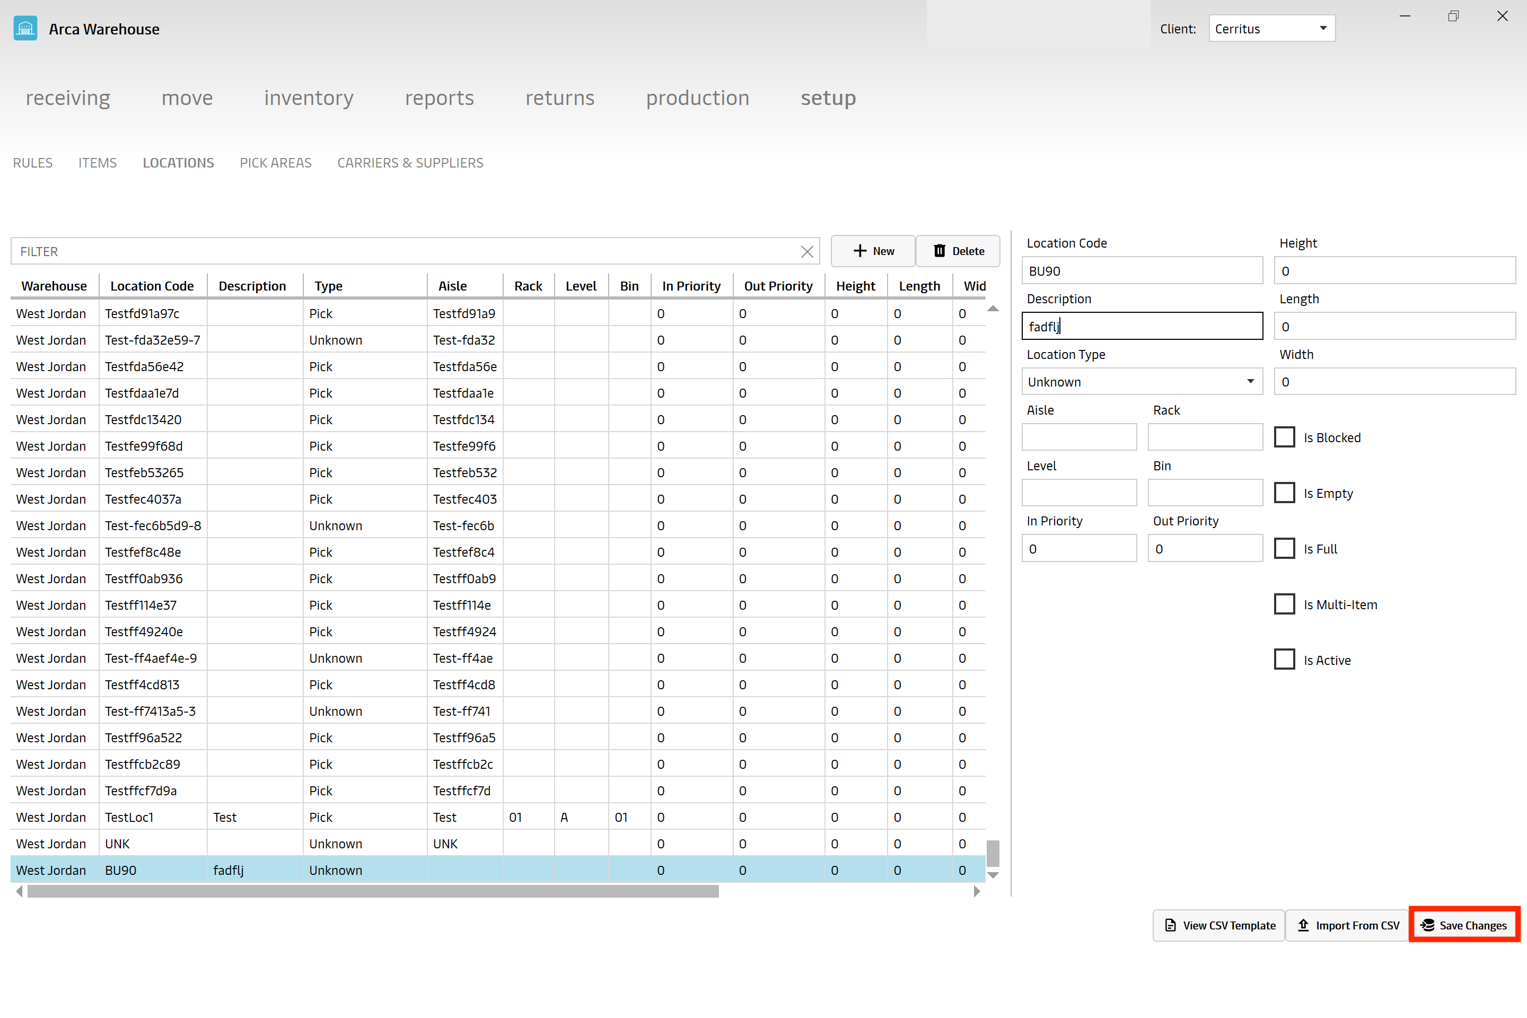
Task: Sort by the Aisle column header
Action: pyautogui.click(x=464, y=286)
